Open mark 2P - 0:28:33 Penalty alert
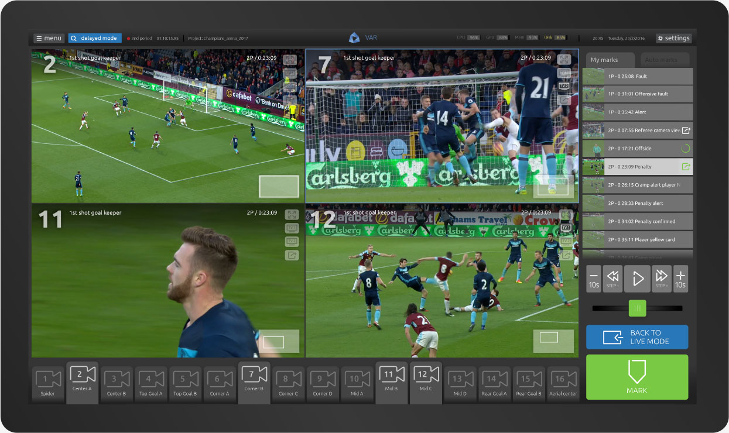 638,203
